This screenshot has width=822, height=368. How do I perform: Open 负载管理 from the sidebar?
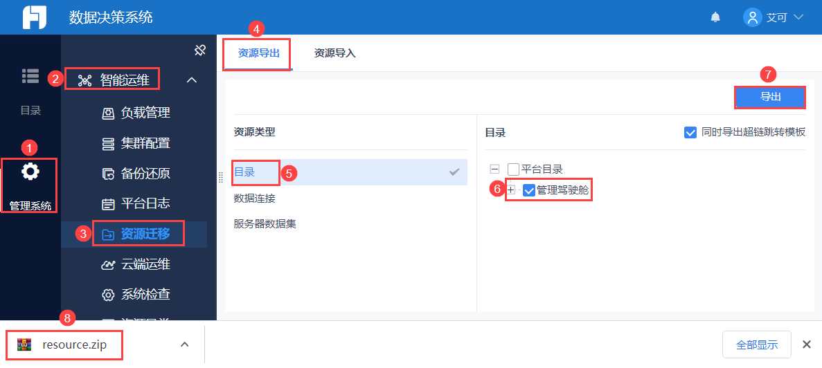point(145,113)
